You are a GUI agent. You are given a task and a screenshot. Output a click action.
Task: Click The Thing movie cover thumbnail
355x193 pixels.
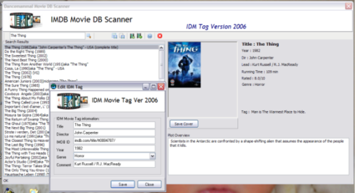point(184,65)
